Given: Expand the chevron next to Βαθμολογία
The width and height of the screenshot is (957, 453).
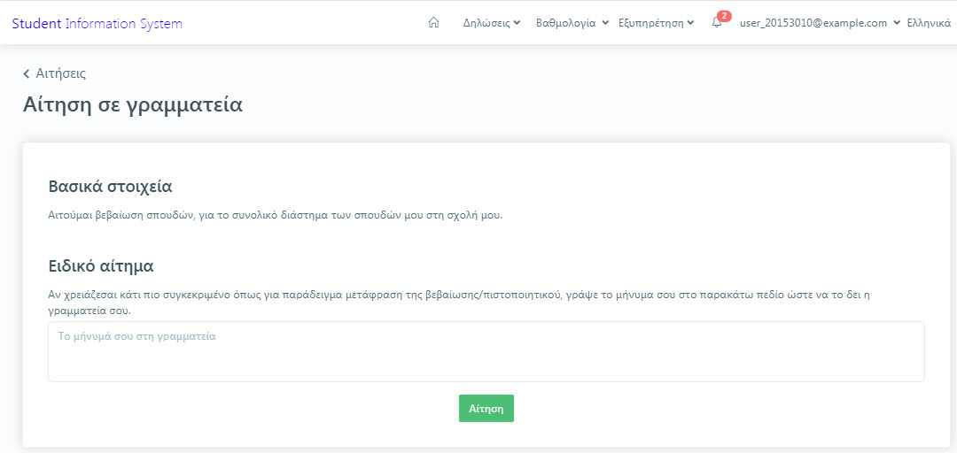Looking at the screenshot, I should pos(605,23).
